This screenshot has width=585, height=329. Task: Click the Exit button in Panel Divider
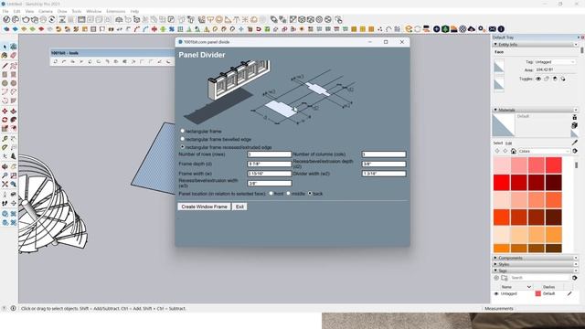point(239,207)
